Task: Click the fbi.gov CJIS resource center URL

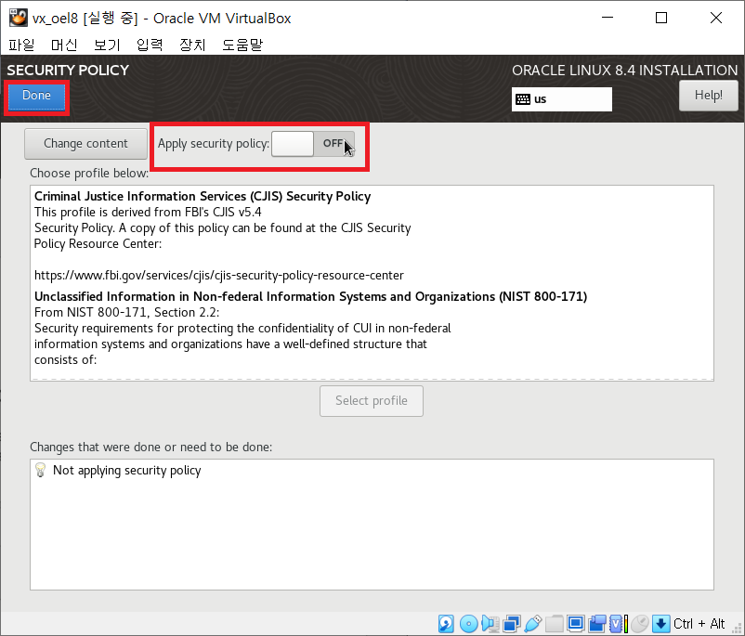Action: [x=219, y=276]
